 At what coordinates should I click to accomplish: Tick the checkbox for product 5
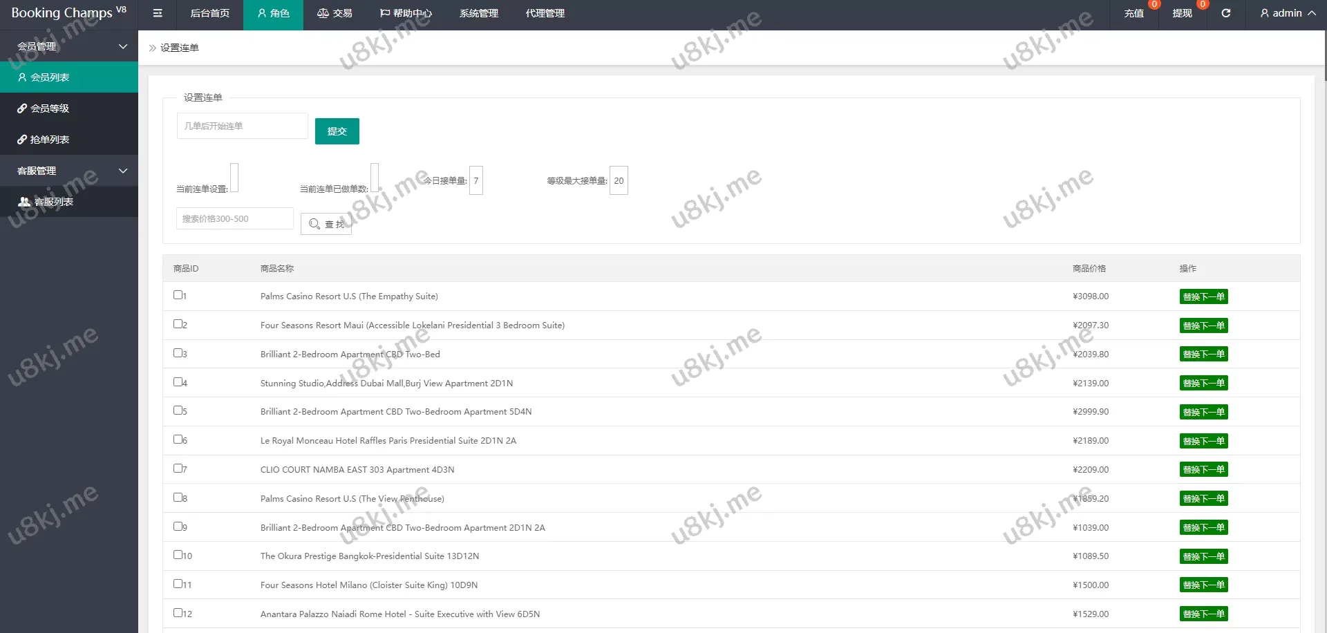[x=178, y=410]
